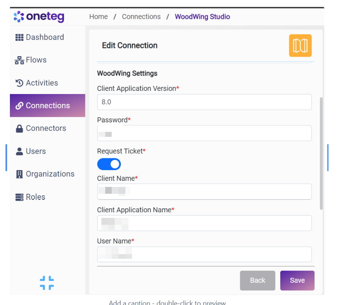Click the Connectors lock icon
This screenshot has width=342, height=305.
[19, 129]
